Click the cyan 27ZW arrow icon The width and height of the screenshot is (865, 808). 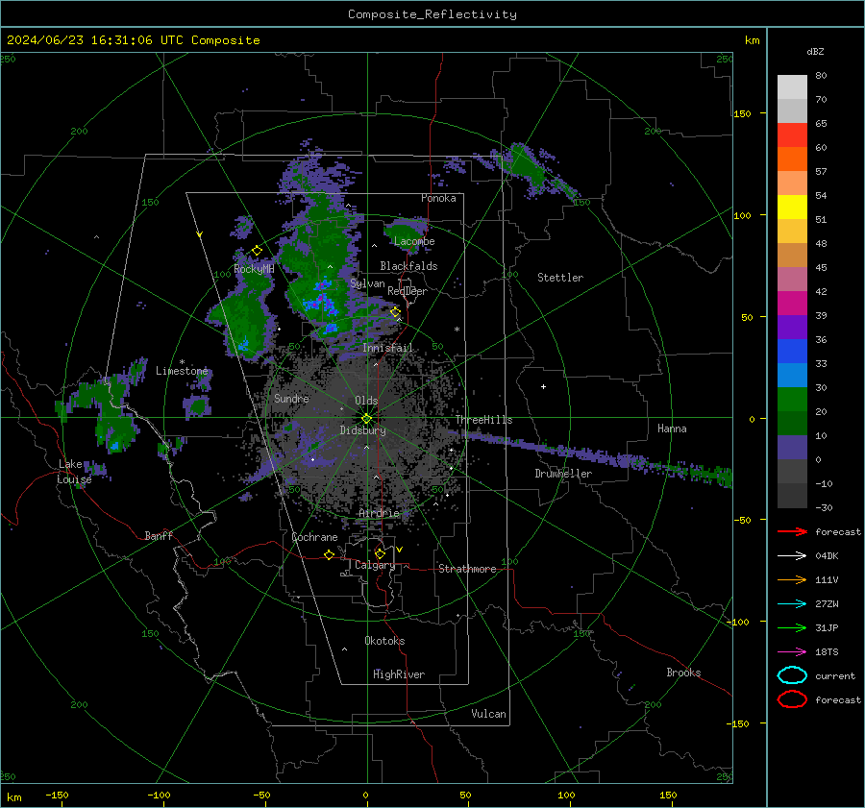[792, 604]
